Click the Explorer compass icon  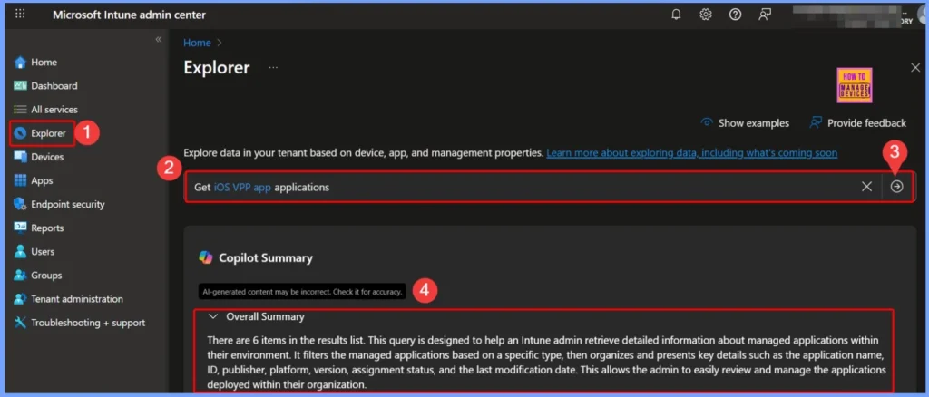point(21,133)
